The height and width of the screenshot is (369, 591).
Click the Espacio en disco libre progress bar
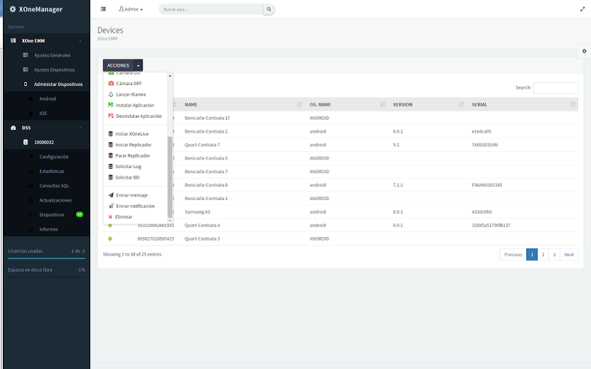tap(46, 277)
